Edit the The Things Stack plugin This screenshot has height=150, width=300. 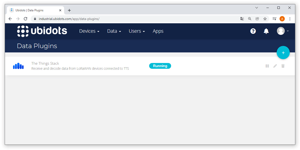click(275, 66)
